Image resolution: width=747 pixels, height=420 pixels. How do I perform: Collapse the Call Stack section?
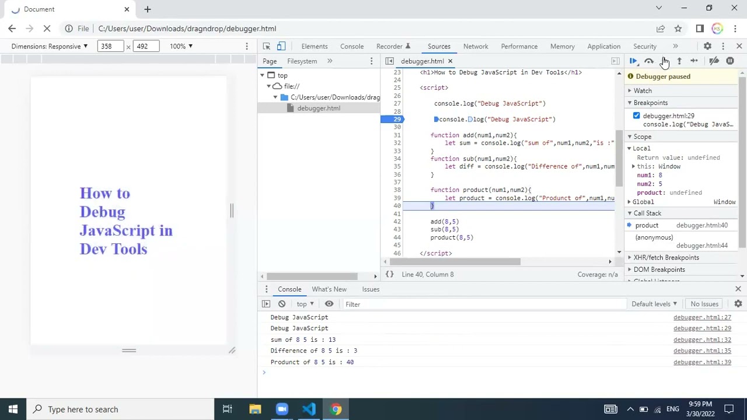coord(647,213)
